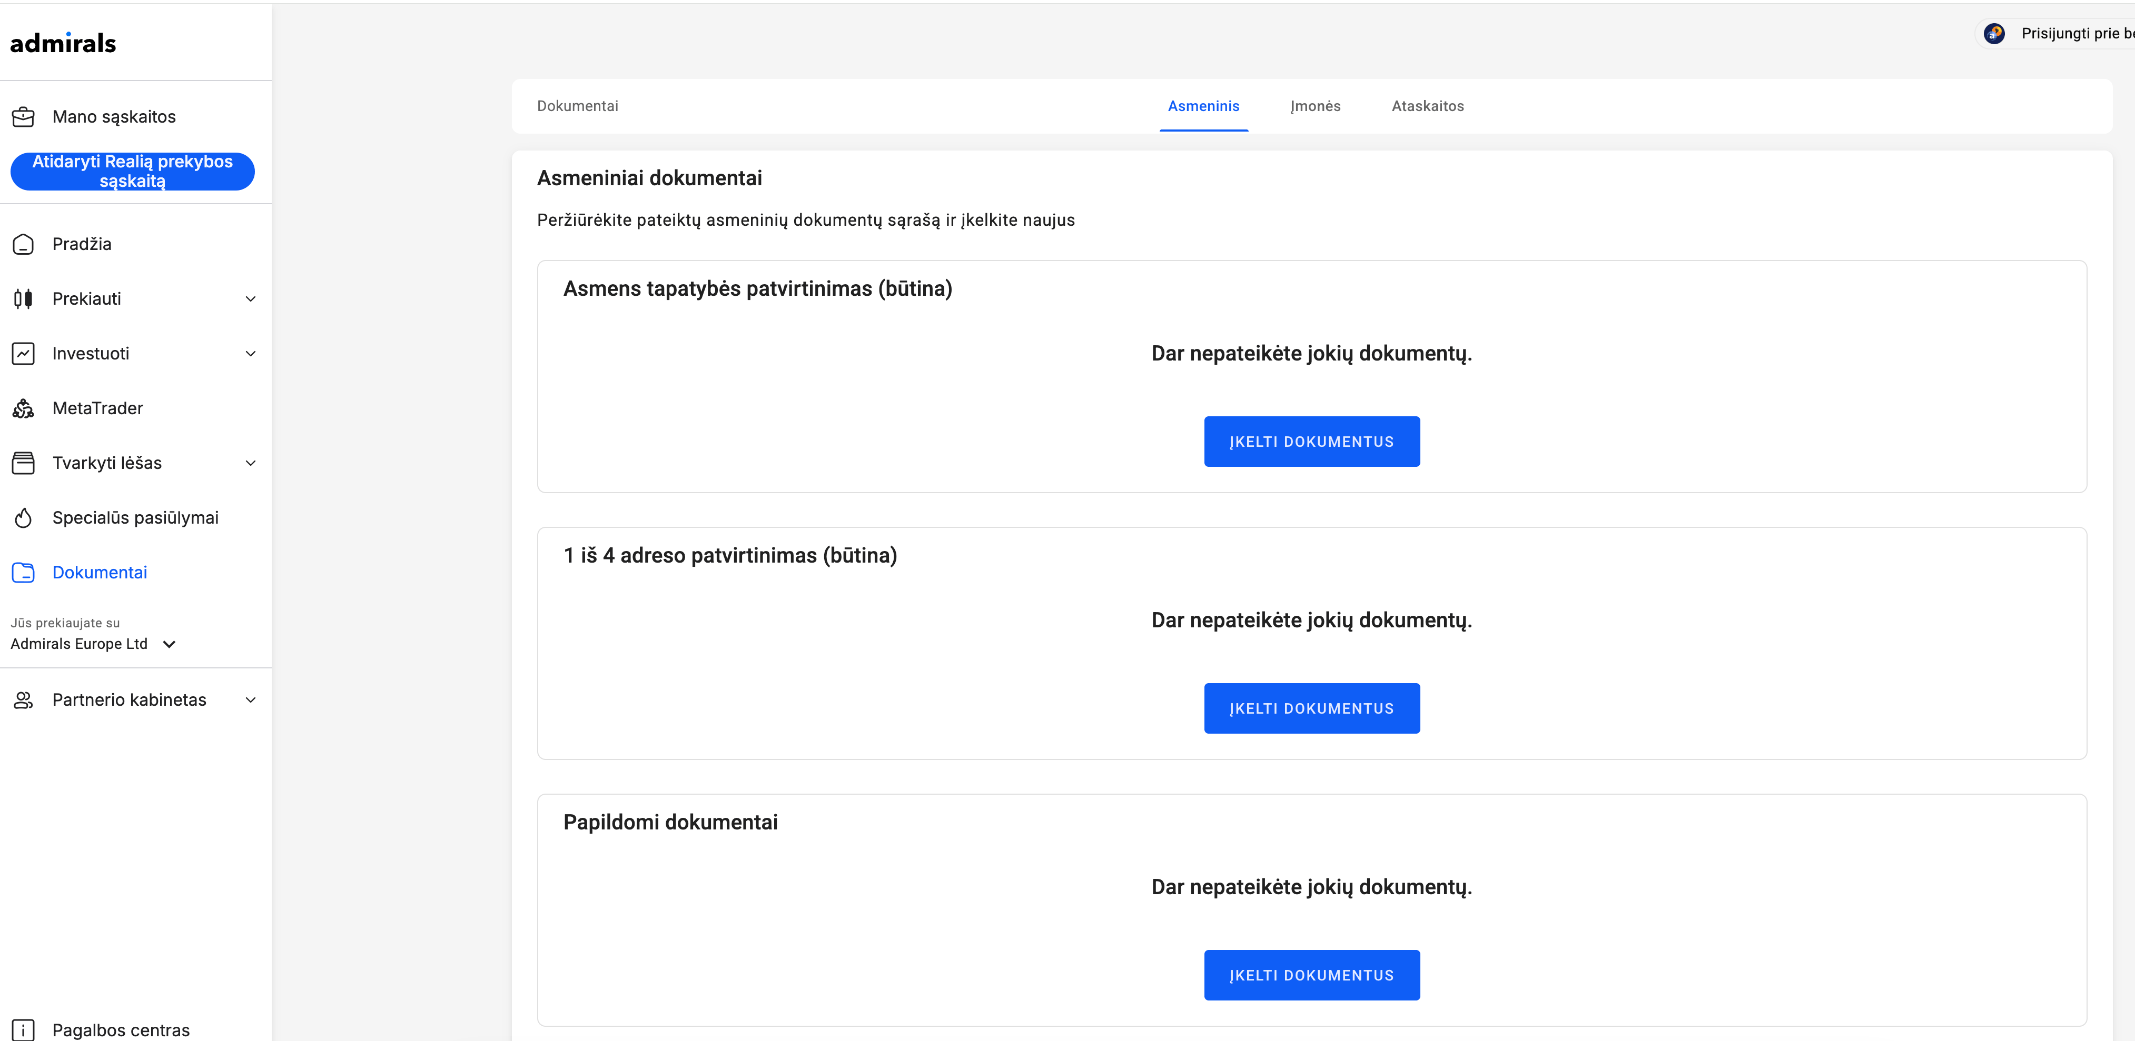Click Peržiūrėkite pateiktų asmeninių dokumentų description

coord(806,221)
